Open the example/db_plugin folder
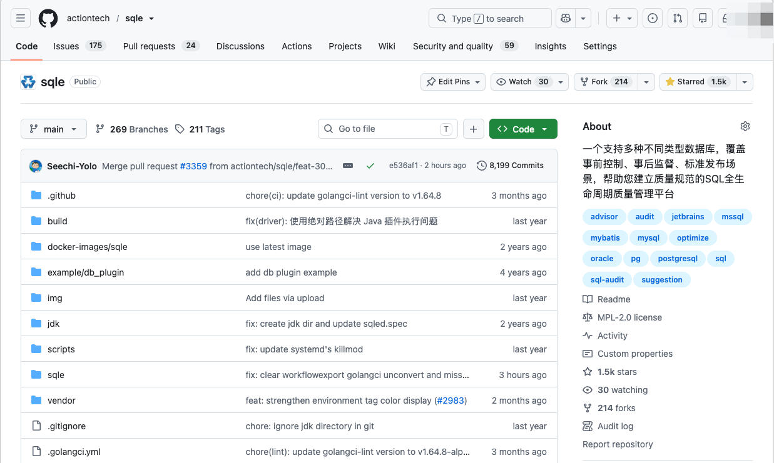The image size is (774, 463). click(x=86, y=272)
